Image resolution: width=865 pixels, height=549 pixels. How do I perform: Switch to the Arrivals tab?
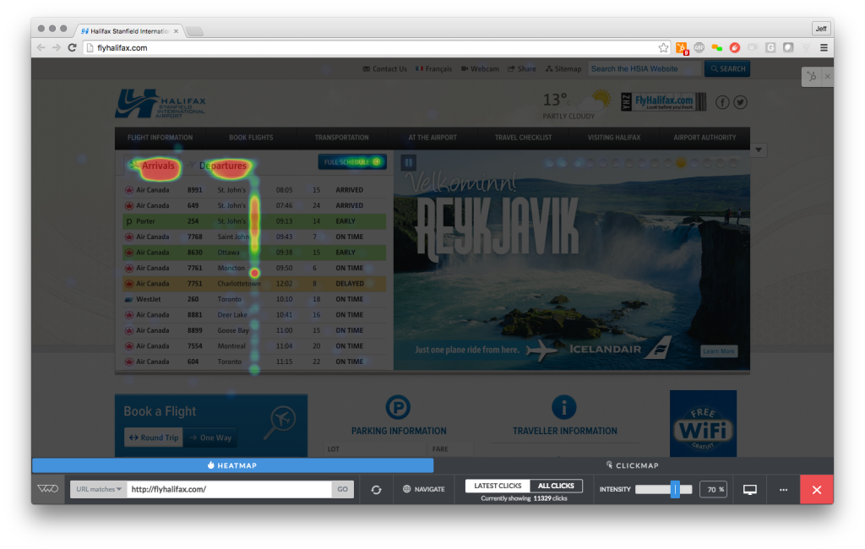tap(152, 166)
